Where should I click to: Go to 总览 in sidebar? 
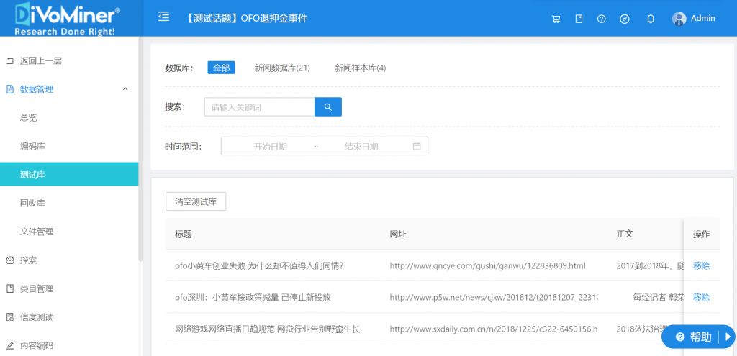click(28, 117)
